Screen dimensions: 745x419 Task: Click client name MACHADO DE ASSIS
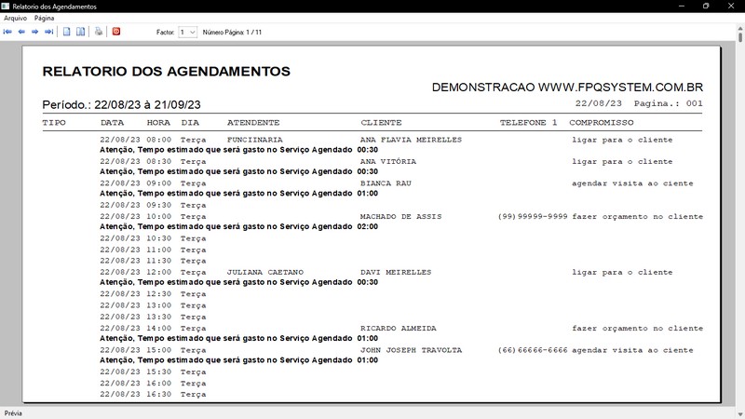[401, 217]
